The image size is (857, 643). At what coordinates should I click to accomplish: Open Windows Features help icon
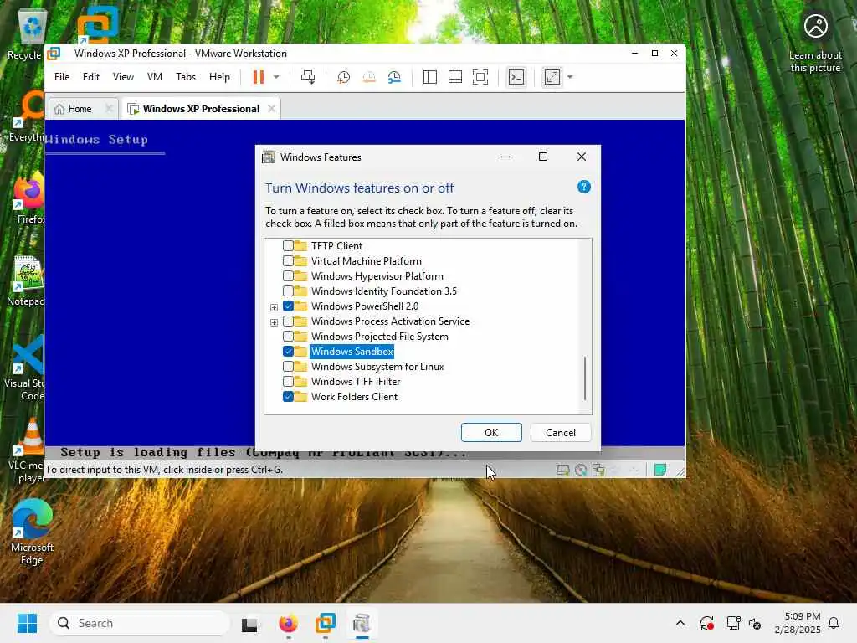pos(583,187)
